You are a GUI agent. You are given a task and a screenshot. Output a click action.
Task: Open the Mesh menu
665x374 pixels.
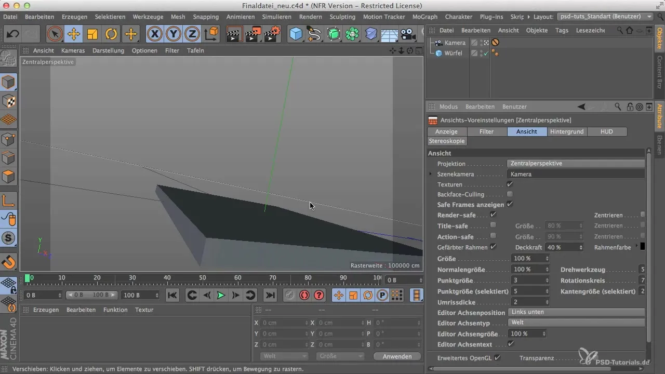(178, 17)
